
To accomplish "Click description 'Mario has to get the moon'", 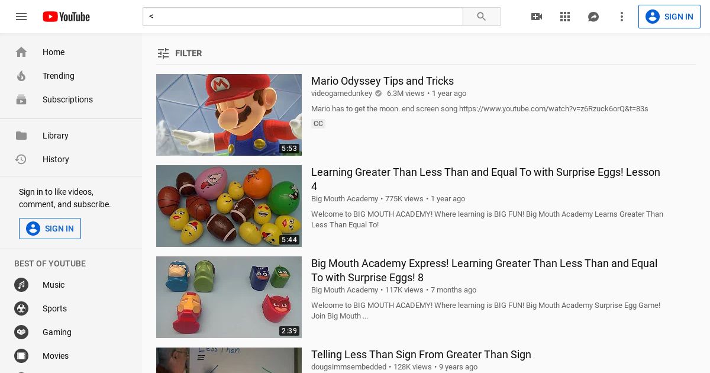I will click(480, 109).
